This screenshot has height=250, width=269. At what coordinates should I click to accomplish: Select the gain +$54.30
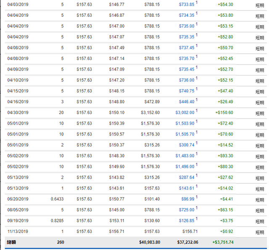pos(225,5)
